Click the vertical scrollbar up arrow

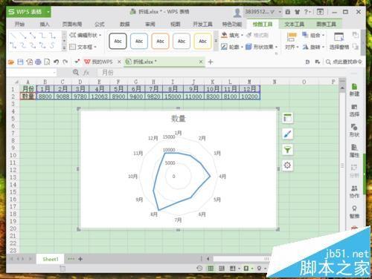pyautogui.click(x=342, y=88)
